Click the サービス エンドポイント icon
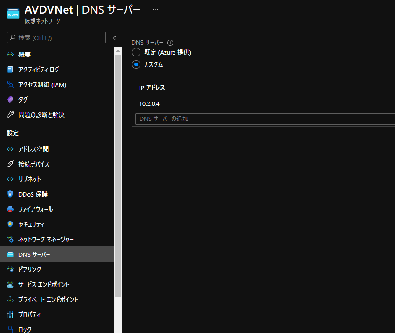 (10, 284)
